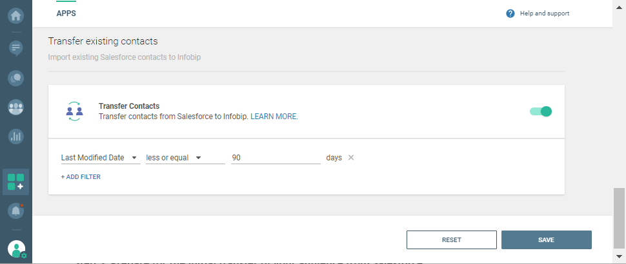Click the Help and support question icon
Viewport: 626px width, 264px height.
(x=510, y=14)
